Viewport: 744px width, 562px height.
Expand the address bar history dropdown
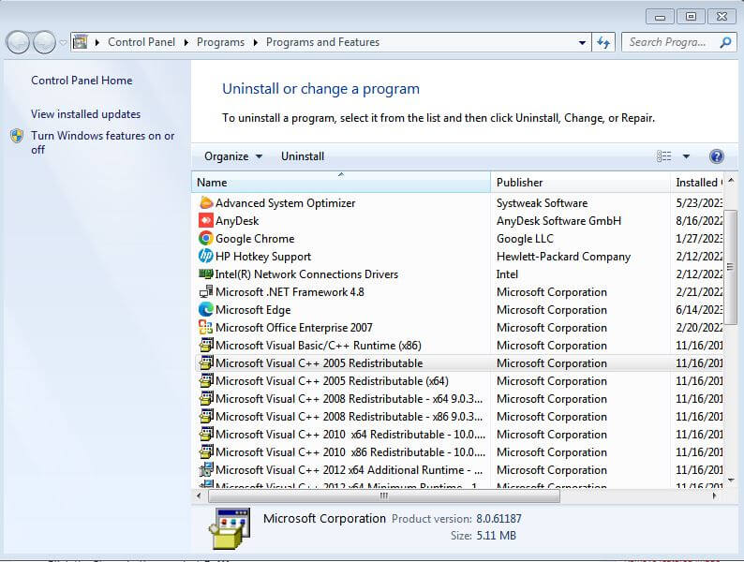pos(582,42)
